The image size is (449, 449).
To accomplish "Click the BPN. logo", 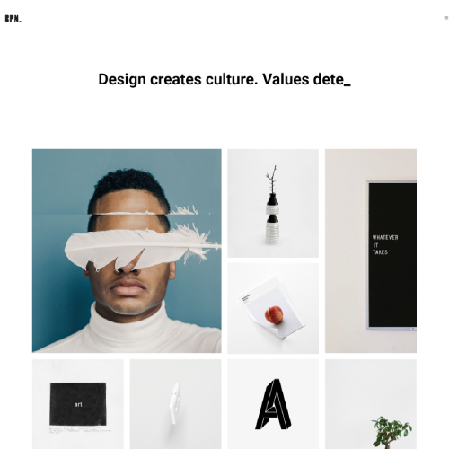I will pyautogui.click(x=13, y=19).
